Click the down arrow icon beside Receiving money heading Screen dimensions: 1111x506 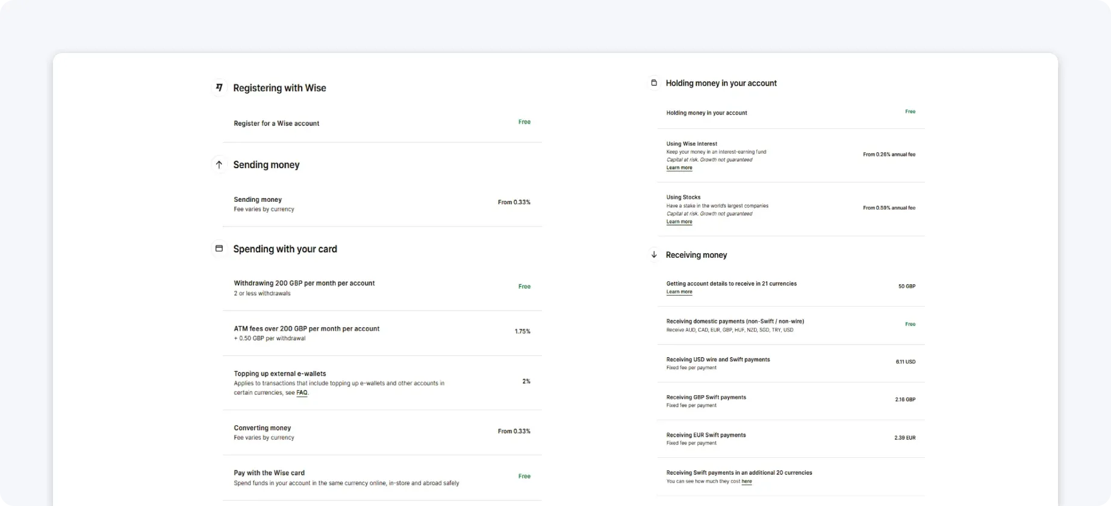click(654, 255)
